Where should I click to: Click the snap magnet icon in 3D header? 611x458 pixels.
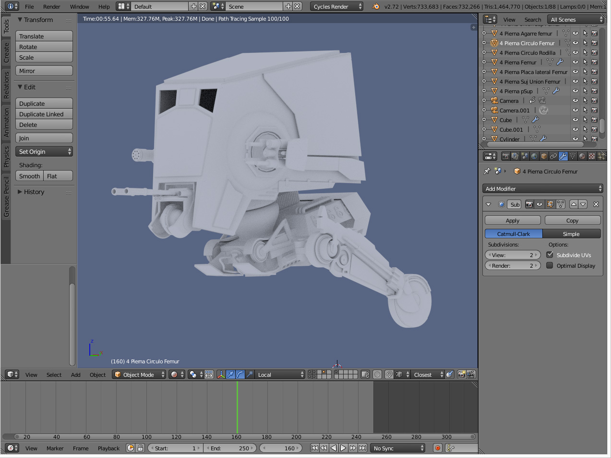[389, 374]
